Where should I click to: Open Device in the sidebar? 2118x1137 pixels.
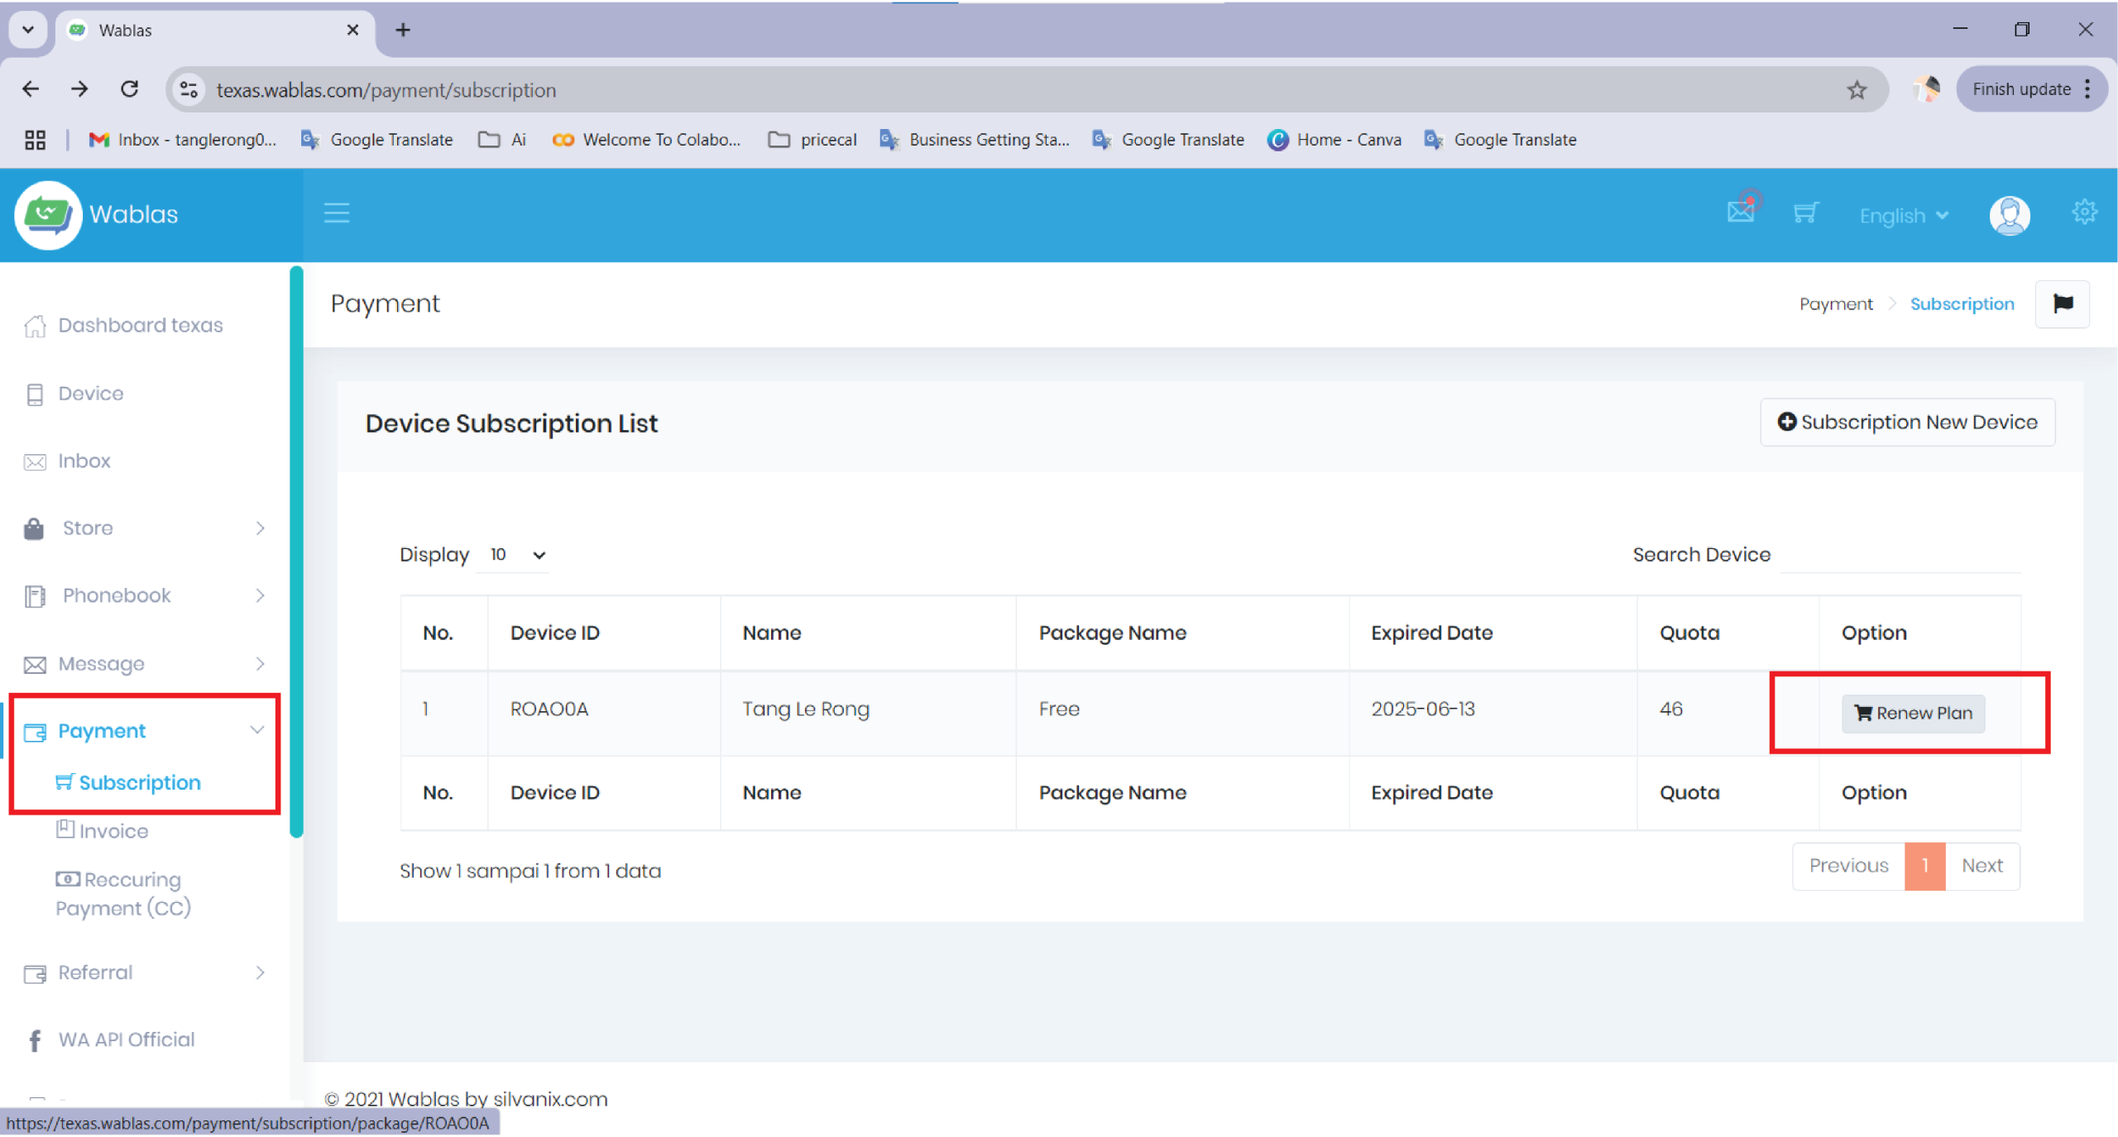click(74, 394)
